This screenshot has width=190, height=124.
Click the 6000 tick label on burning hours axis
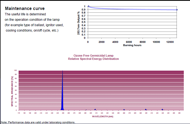(129, 42)
